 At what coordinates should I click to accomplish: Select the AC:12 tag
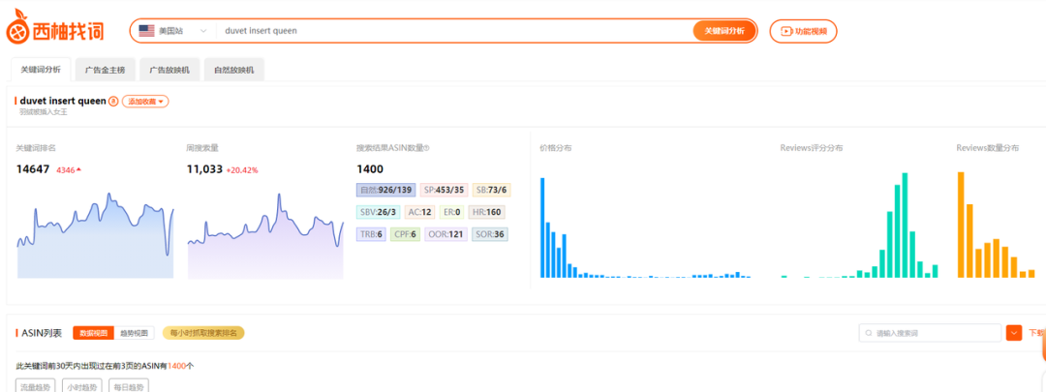420,212
